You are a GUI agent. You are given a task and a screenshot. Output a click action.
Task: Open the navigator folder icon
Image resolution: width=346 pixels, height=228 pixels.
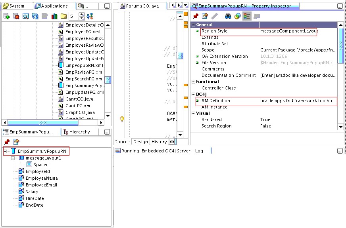(x=64, y=16)
